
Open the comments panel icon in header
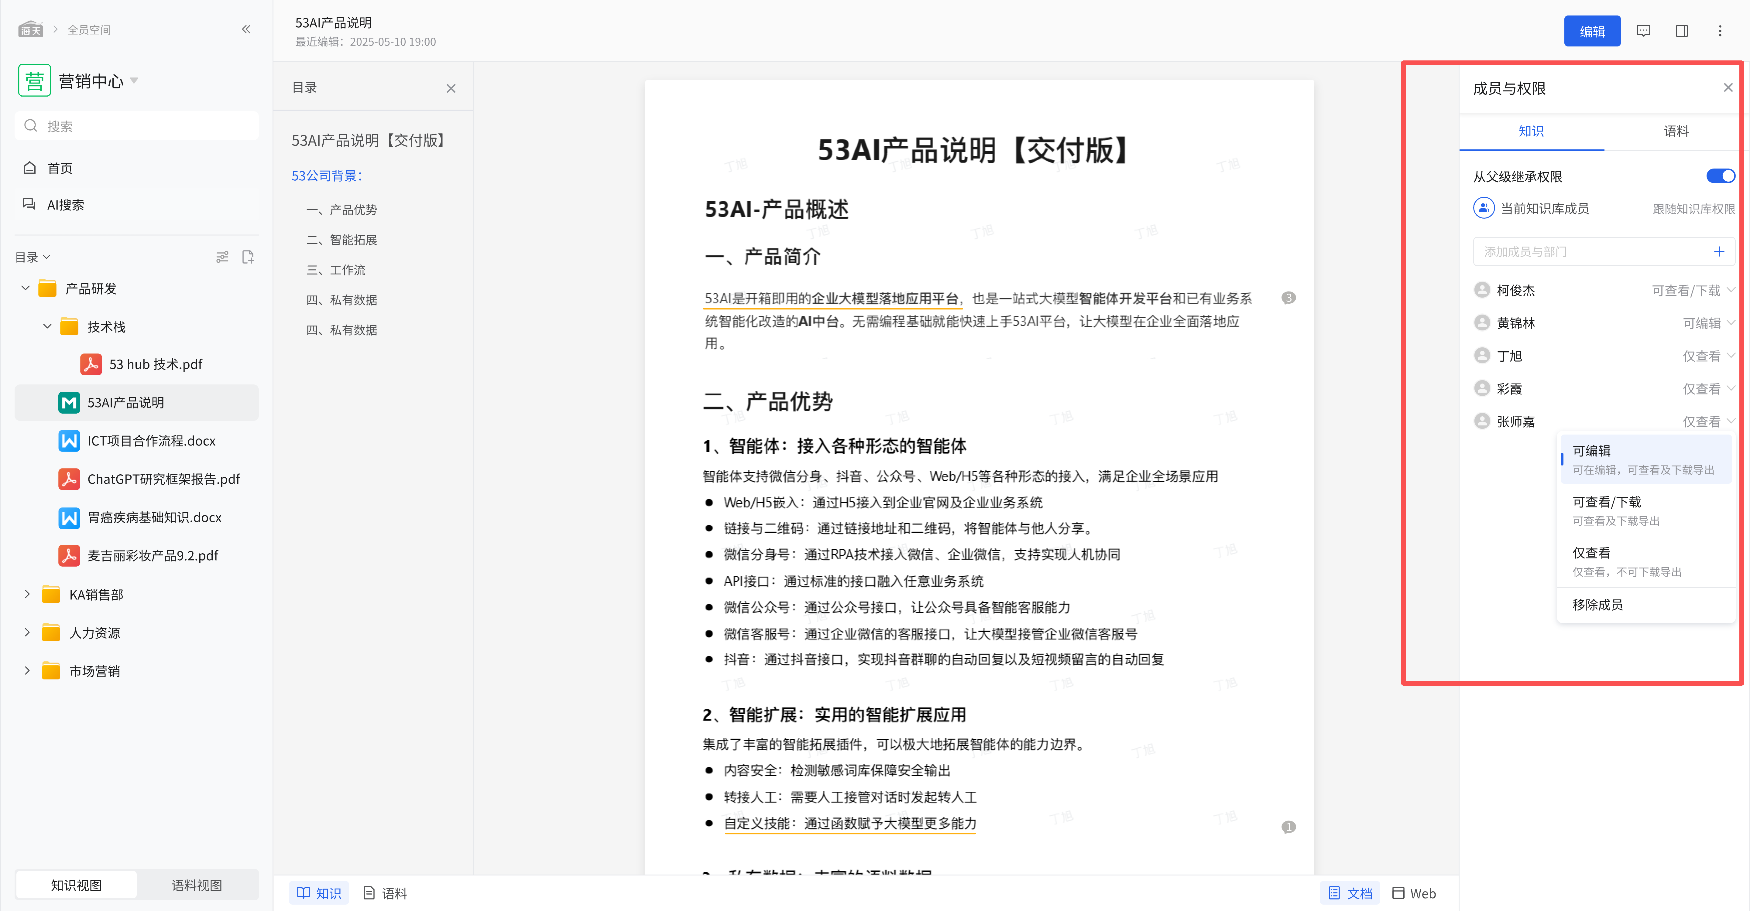pyautogui.click(x=1643, y=31)
